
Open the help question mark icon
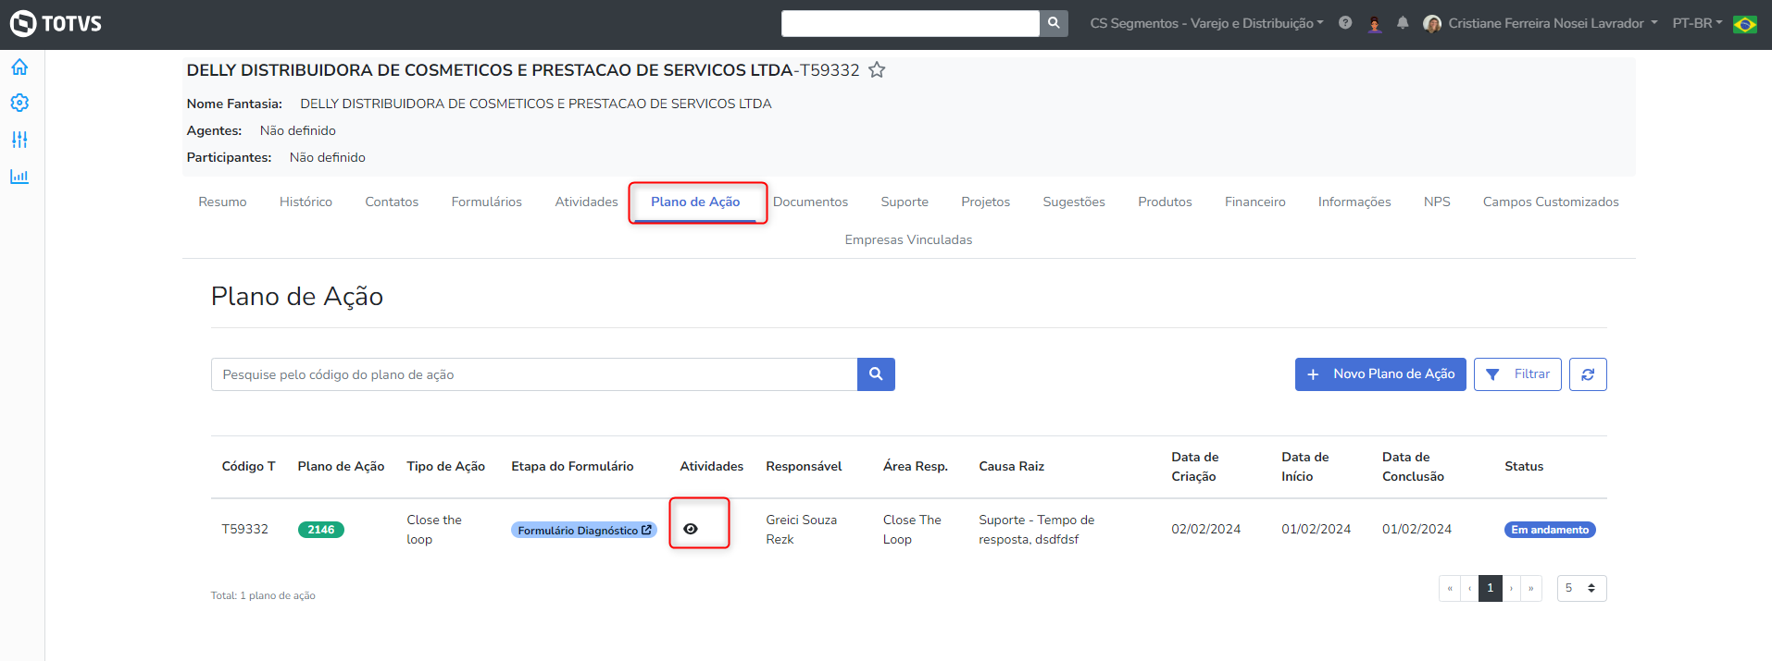1345,23
